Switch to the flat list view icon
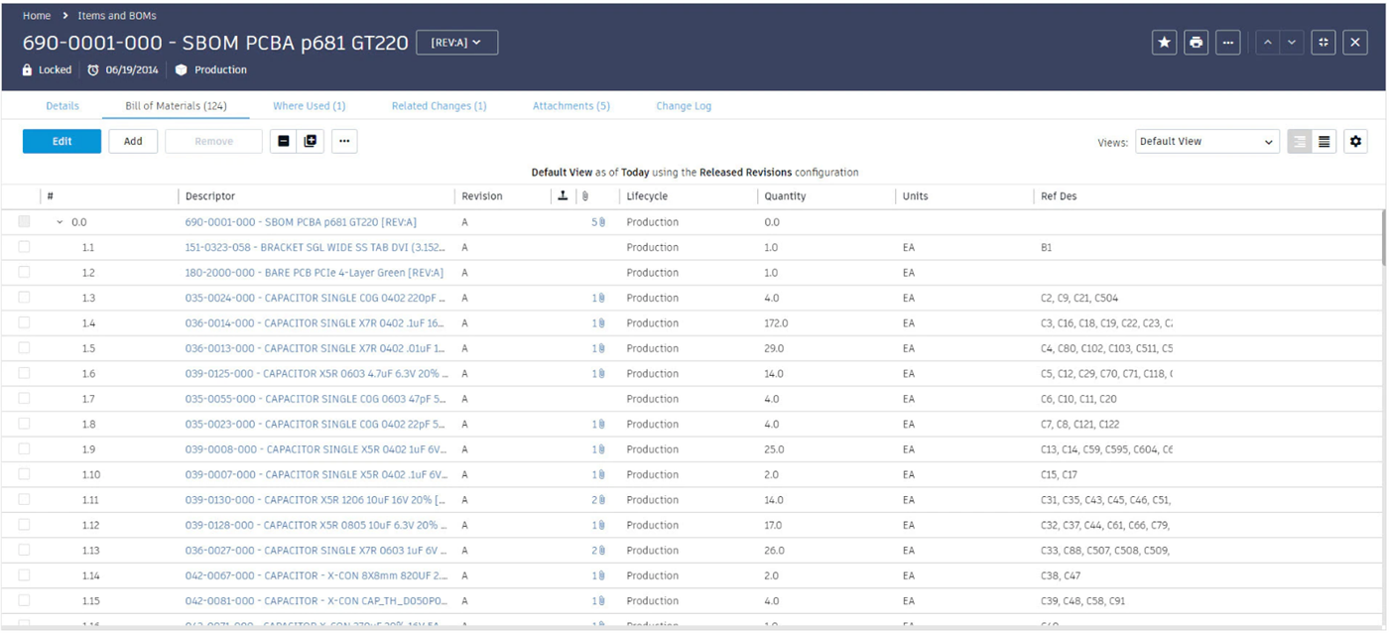This screenshot has width=1389, height=633. coord(1325,142)
